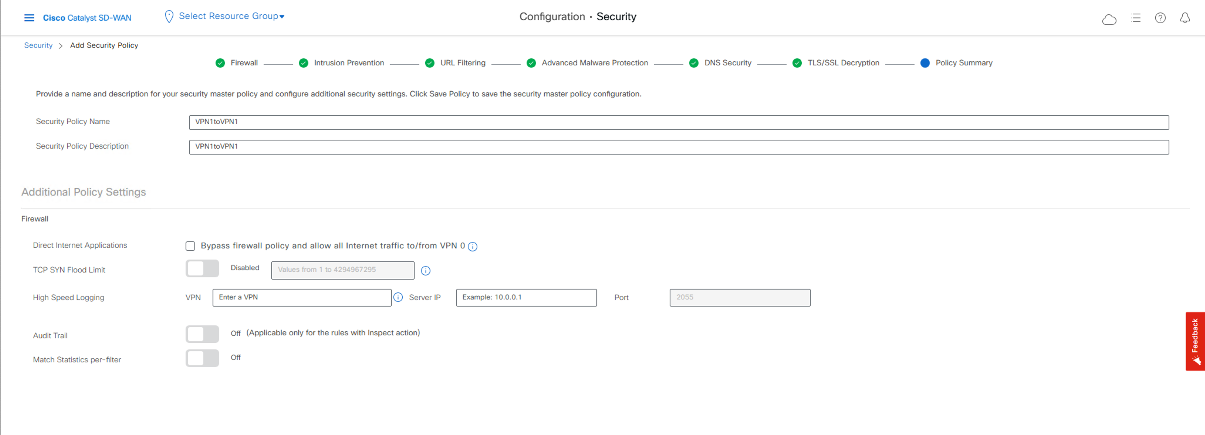Open the red Feedback side button
The height and width of the screenshot is (435, 1205).
(1195, 341)
